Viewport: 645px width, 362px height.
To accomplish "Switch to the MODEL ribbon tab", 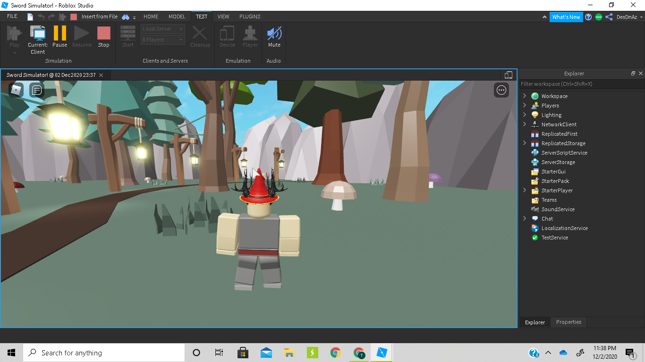I will coord(177,16).
